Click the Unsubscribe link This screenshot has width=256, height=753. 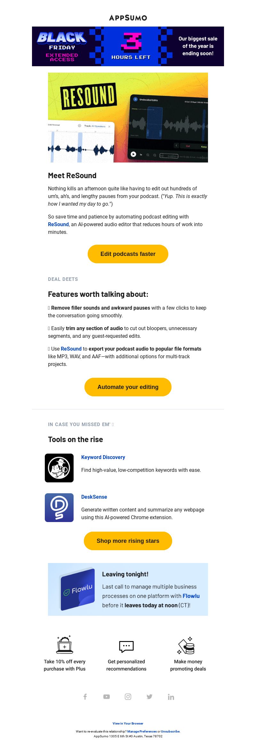(170, 732)
